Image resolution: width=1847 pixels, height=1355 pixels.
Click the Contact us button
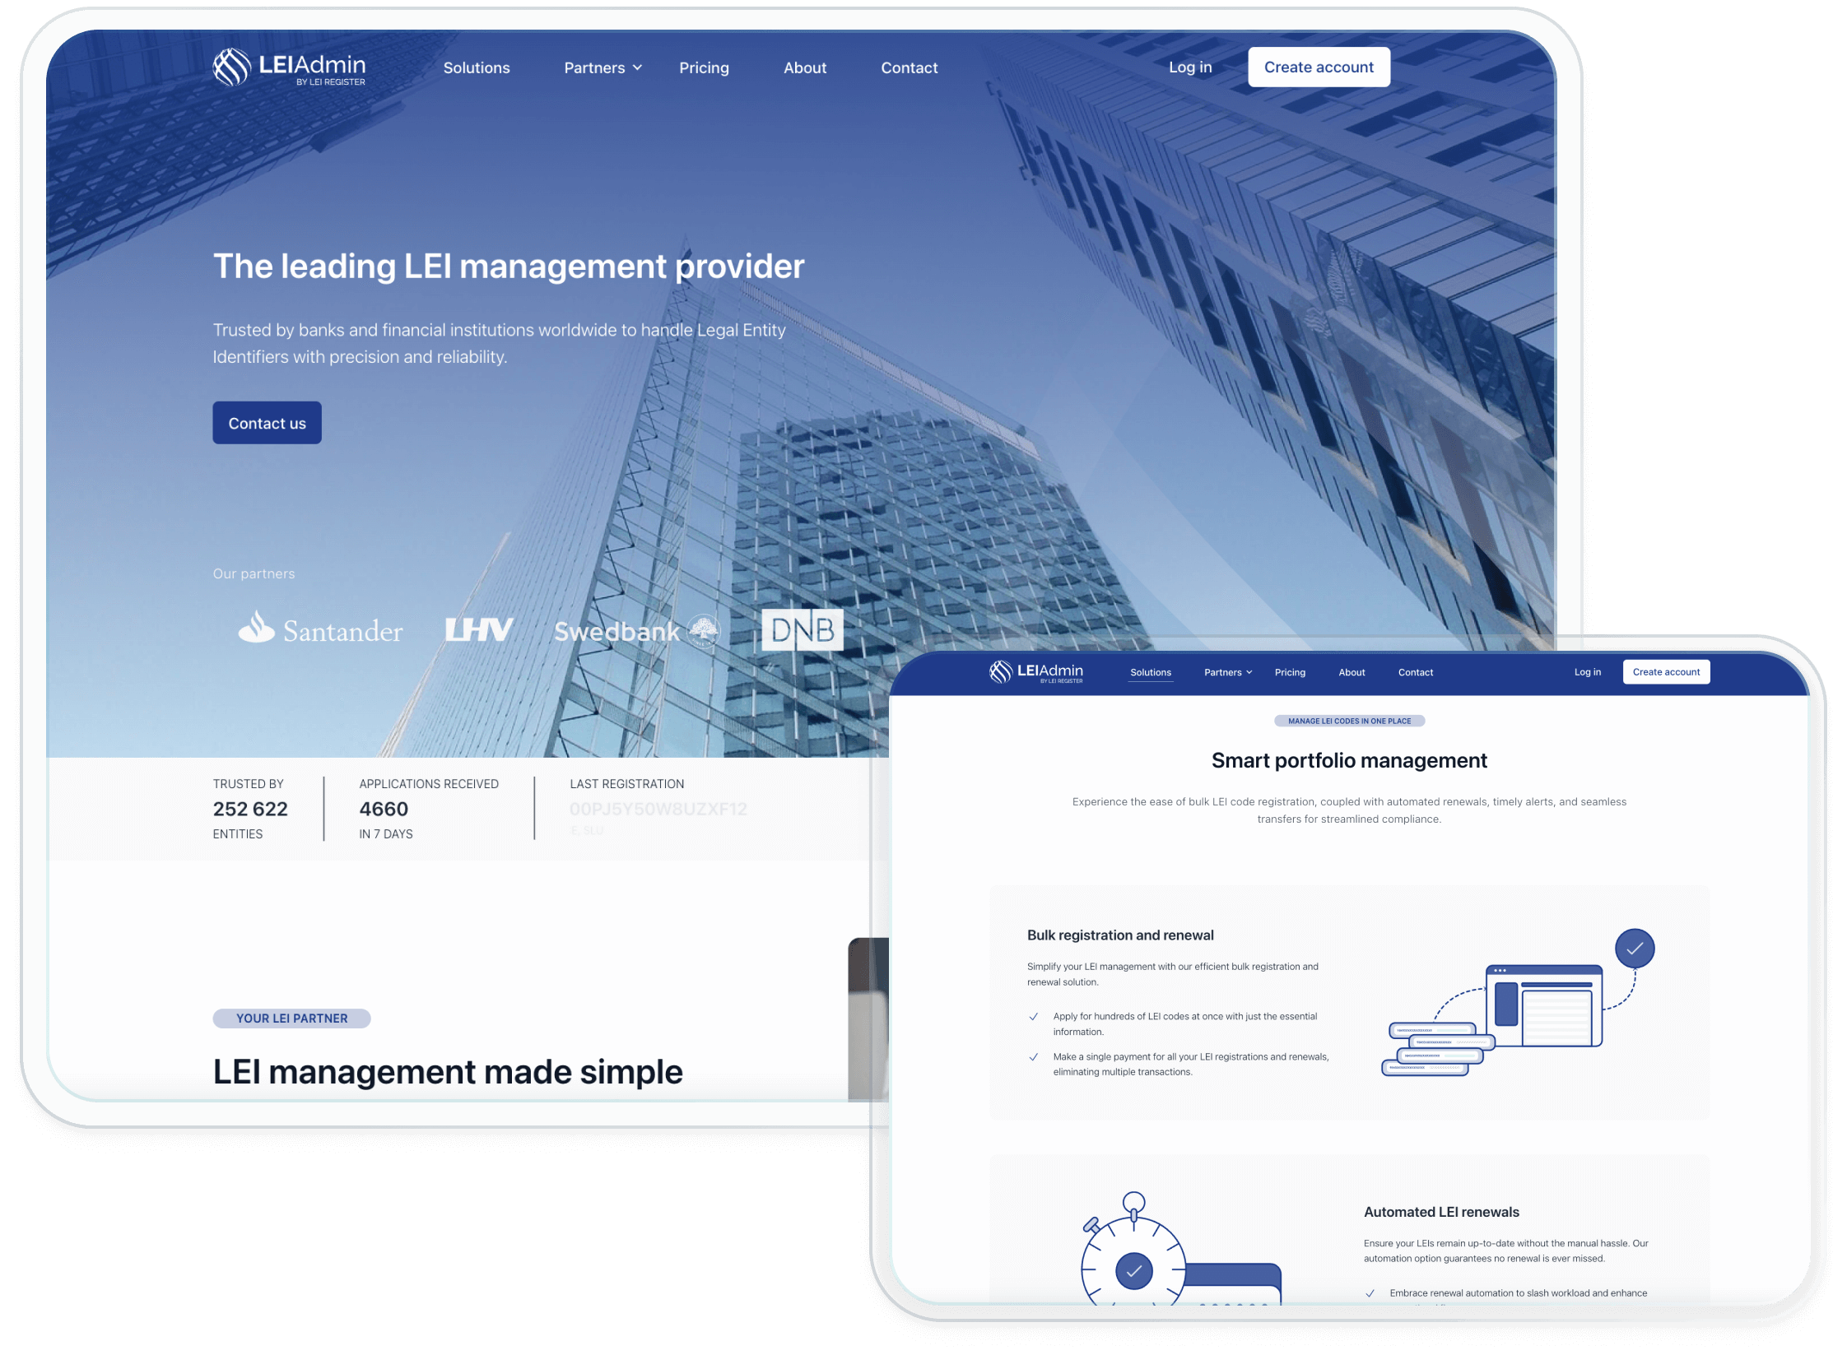pos(267,423)
